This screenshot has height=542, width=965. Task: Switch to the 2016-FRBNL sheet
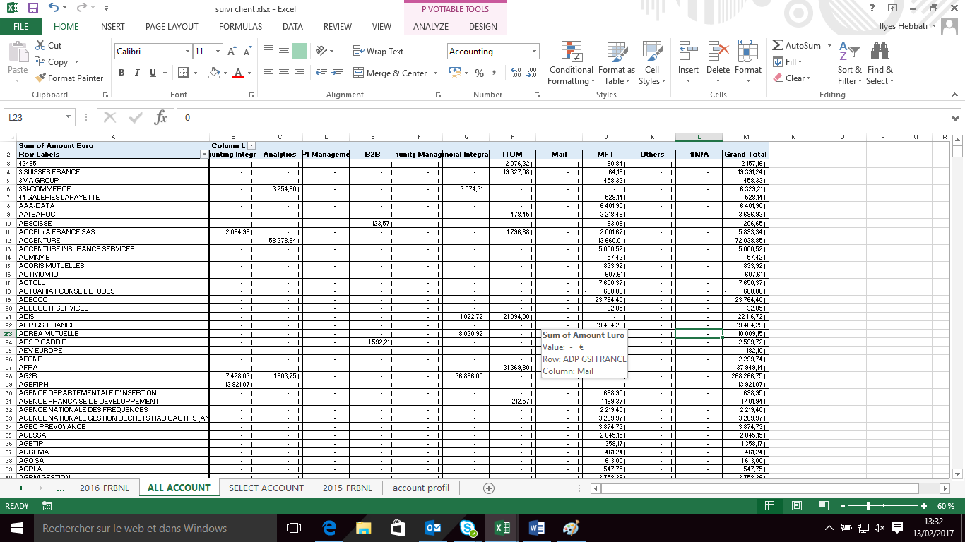click(x=105, y=488)
